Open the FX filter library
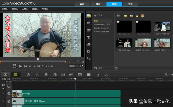Image resolution: width=173 pixels, height=107 pixels. coord(89,51)
